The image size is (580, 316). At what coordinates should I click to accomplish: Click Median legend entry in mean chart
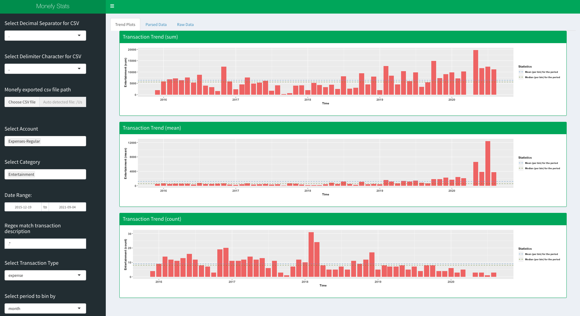tap(539, 168)
